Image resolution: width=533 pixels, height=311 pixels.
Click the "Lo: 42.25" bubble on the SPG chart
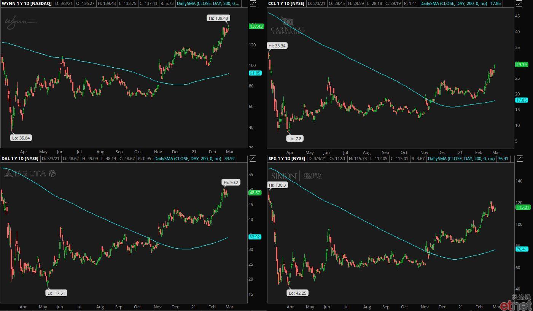(x=297, y=293)
